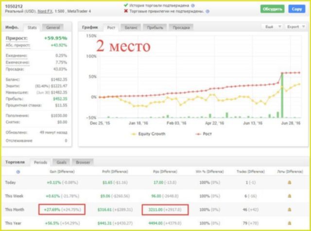The image size is (311, 231).
Task: Click the +0.11% gain in Today row
Action: point(54,182)
